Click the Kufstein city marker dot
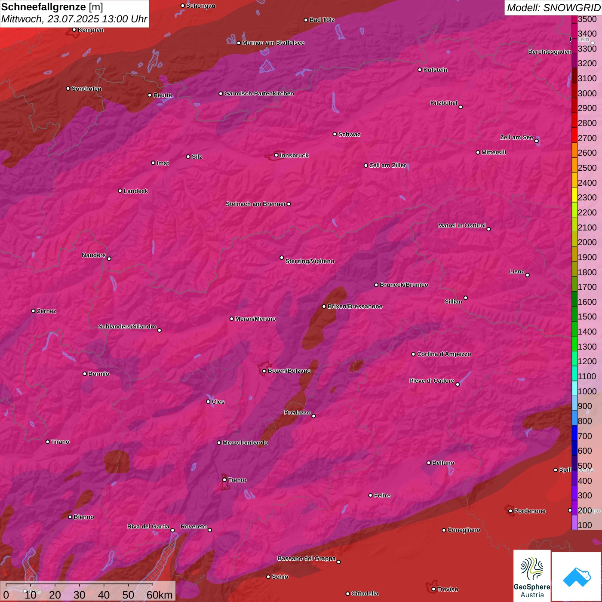This screenshot has width=602, height=602. tap(420, 70)
